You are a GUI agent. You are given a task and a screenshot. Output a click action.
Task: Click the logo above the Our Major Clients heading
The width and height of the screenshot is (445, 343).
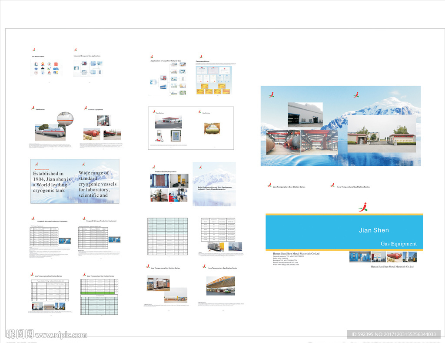coord(34,50)
